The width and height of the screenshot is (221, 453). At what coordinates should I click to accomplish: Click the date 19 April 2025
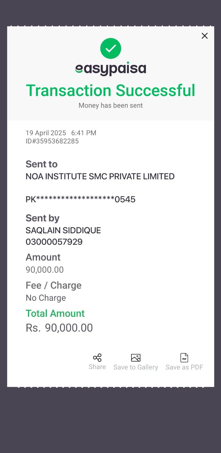46,133
